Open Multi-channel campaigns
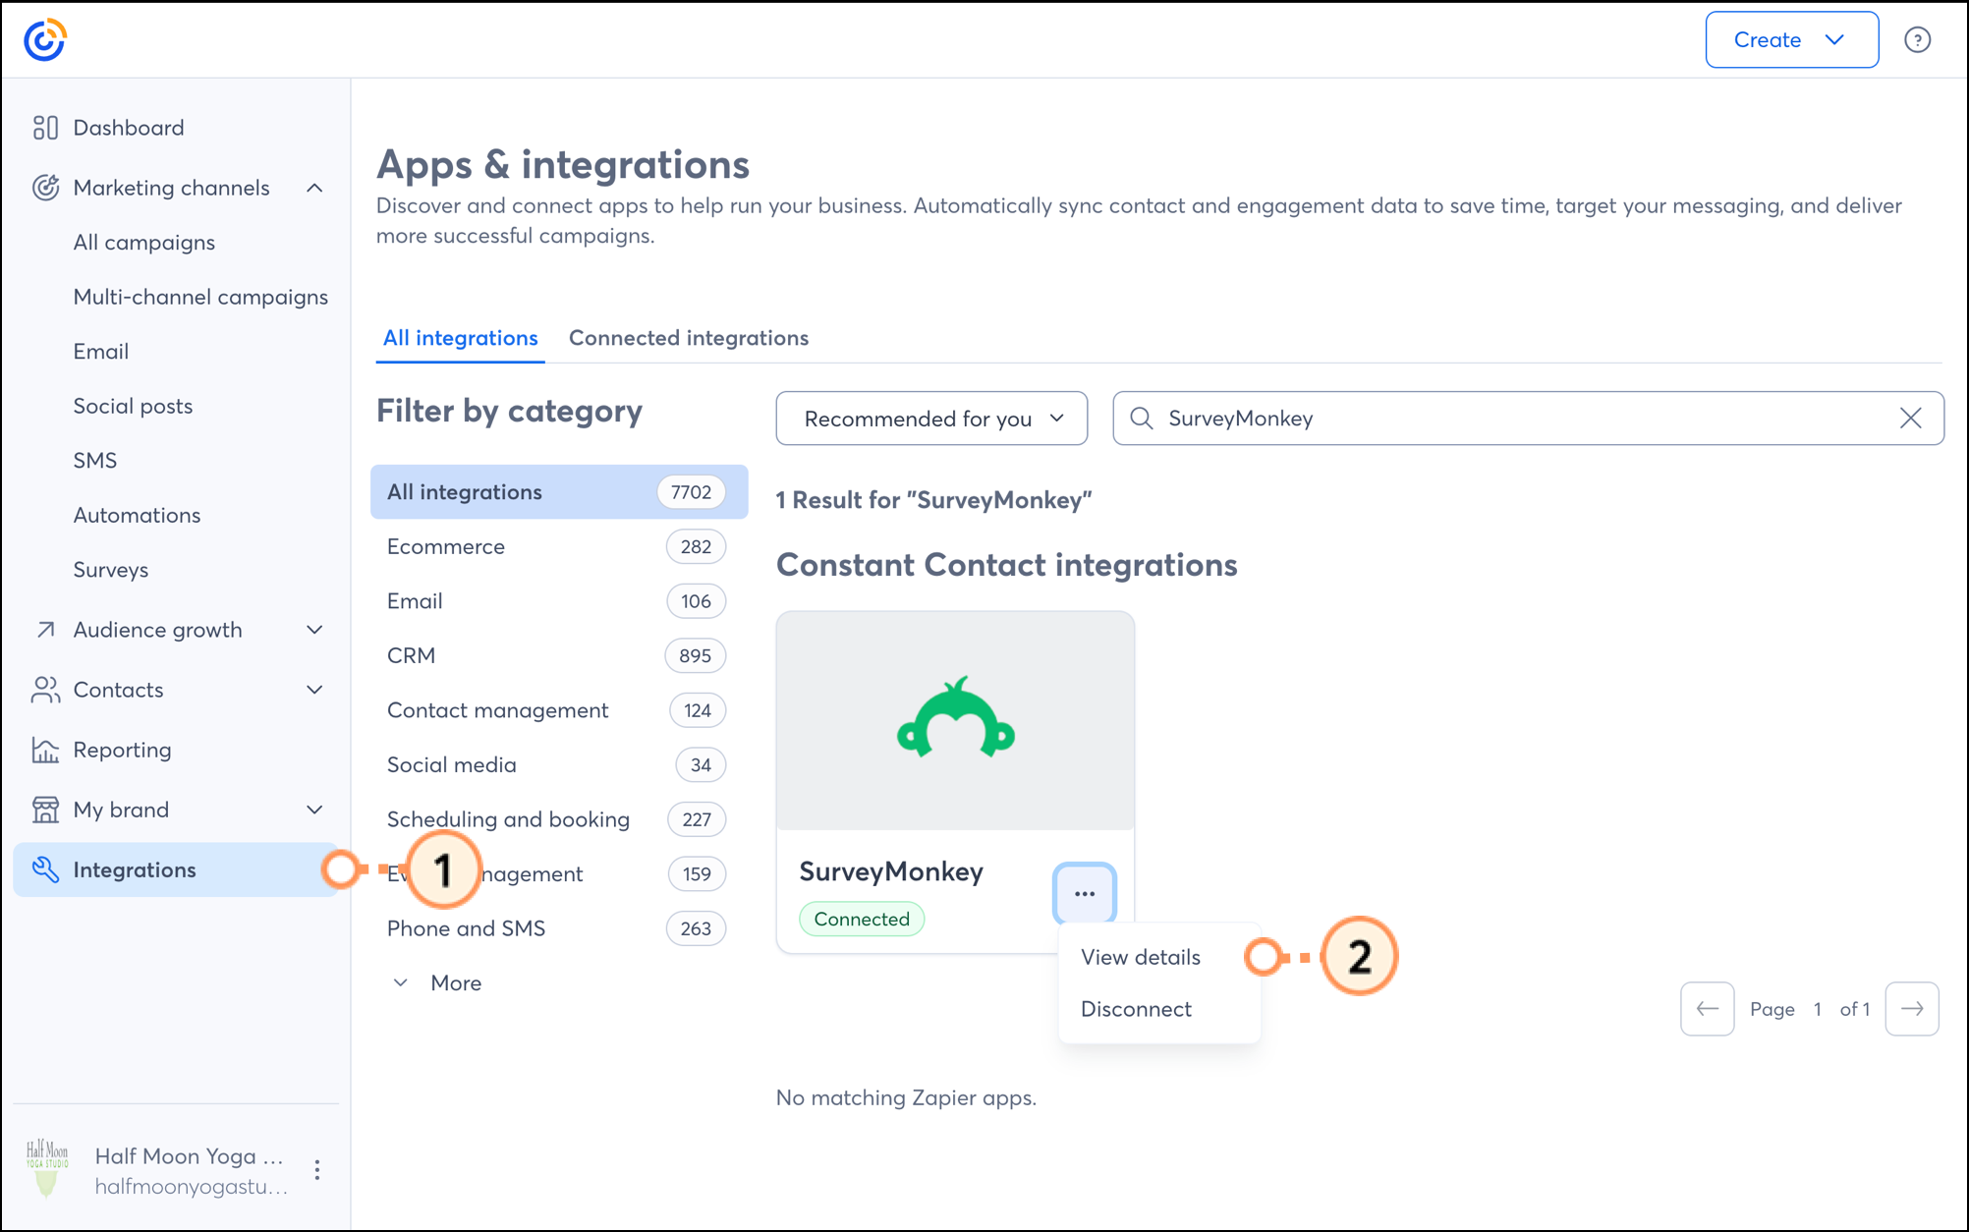The image size is (1969, 1232). (200, 297)
